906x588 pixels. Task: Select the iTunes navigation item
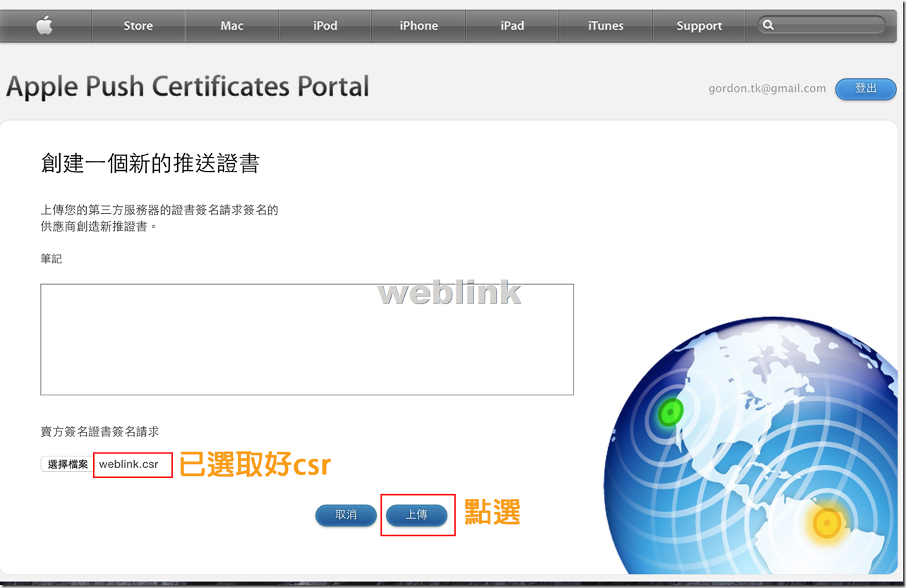coord(606,25)
